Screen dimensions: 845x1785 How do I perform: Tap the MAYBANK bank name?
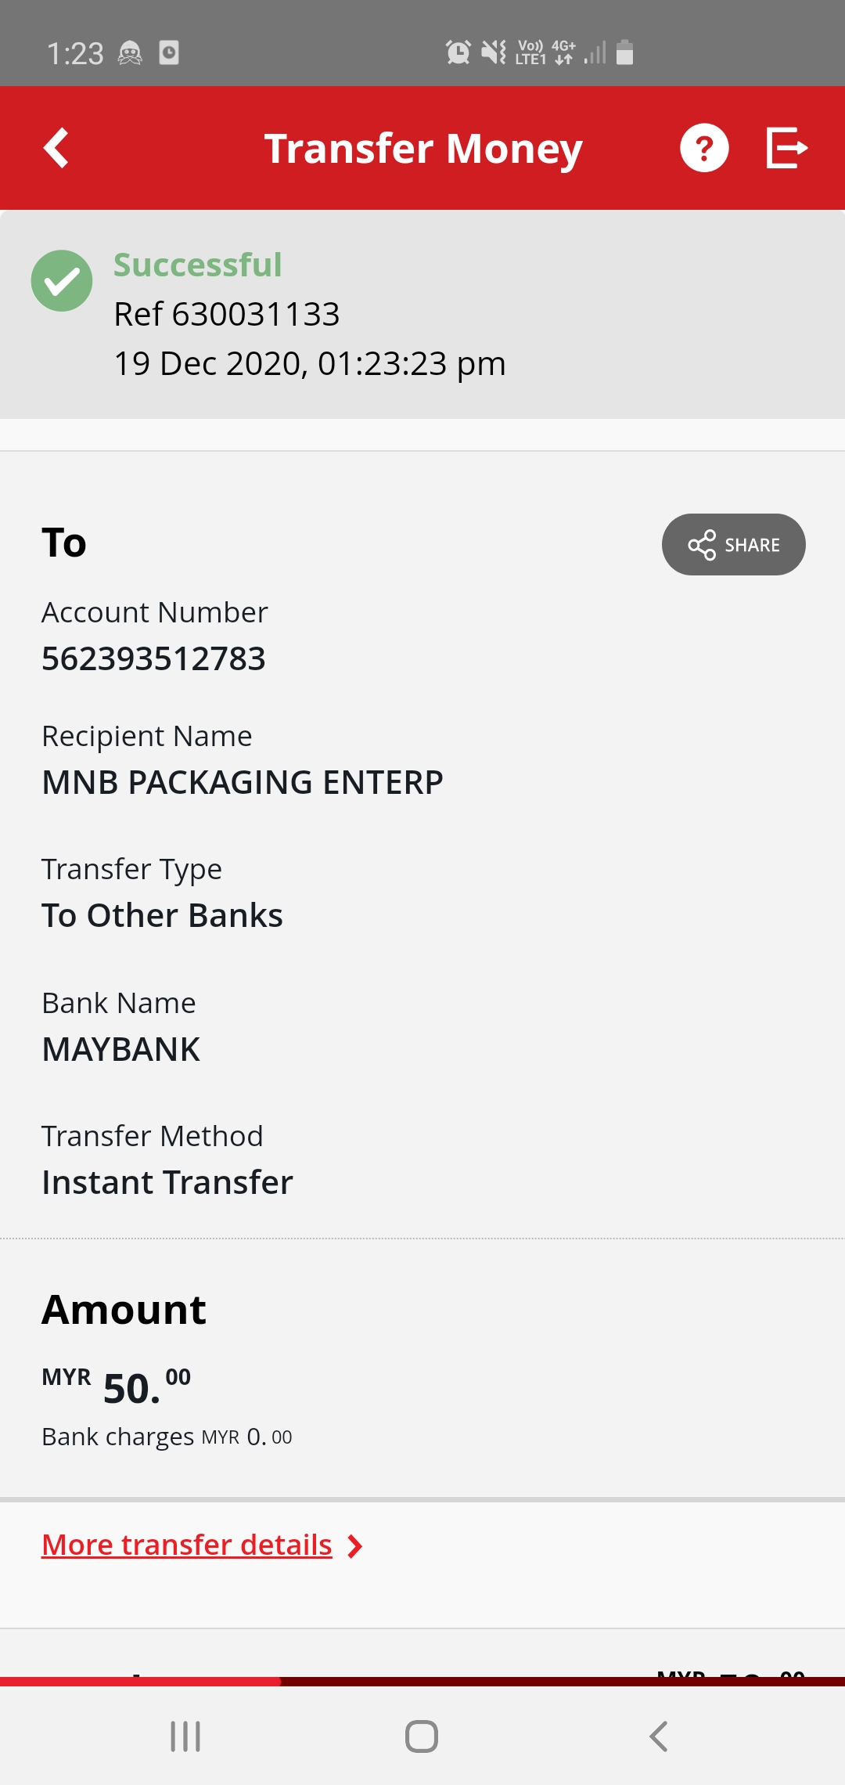[120, 1049]
